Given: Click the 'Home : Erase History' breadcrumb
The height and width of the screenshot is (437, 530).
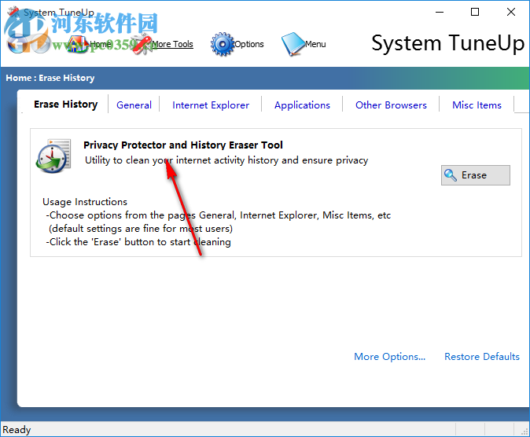Looking at the screenshot, I should tap(50, 78).
